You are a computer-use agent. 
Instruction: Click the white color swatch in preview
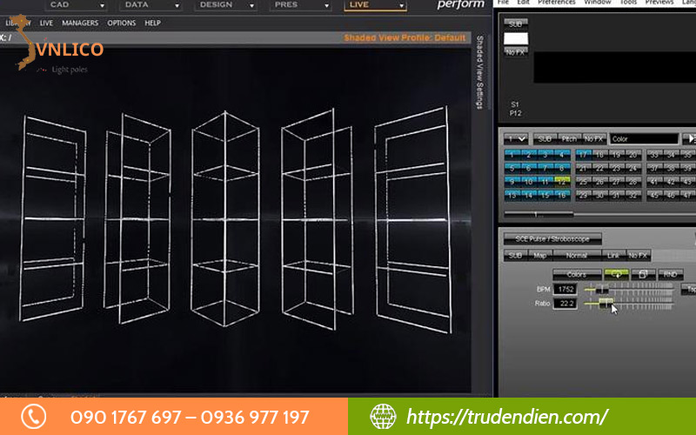tap(516, 38)
